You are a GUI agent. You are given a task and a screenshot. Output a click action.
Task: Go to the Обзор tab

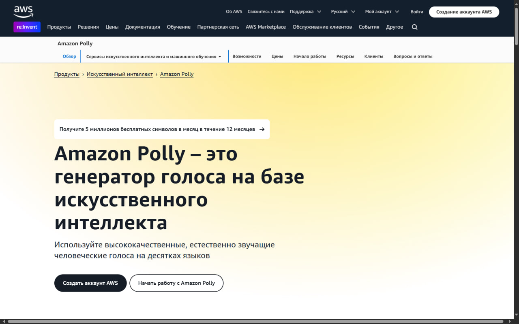coord(69,57)
